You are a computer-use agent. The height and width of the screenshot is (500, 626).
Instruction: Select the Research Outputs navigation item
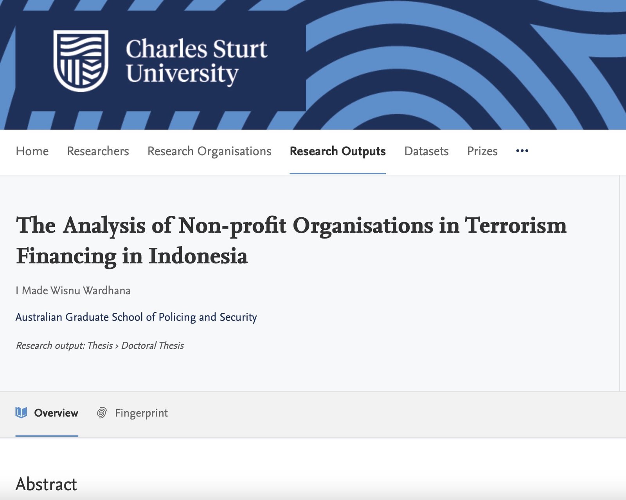[x=338, y=151]
